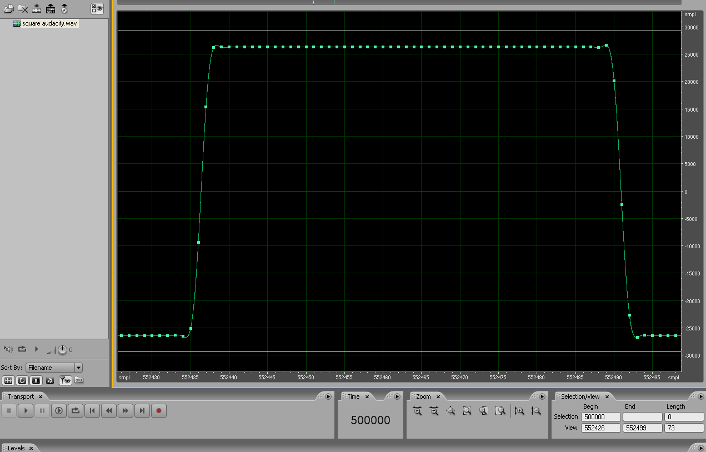Click the red Record transport button
706x452 pixels.
point(159,411)
